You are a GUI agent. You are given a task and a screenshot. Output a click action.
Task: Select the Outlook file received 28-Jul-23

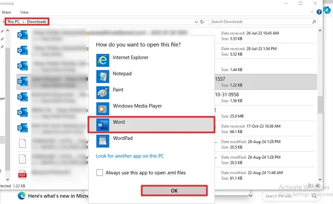click(x=23, y=51)
